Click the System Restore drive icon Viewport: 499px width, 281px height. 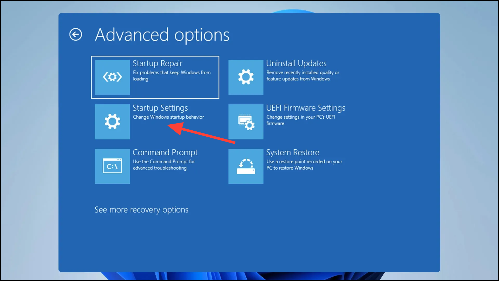tap(246, 166)
